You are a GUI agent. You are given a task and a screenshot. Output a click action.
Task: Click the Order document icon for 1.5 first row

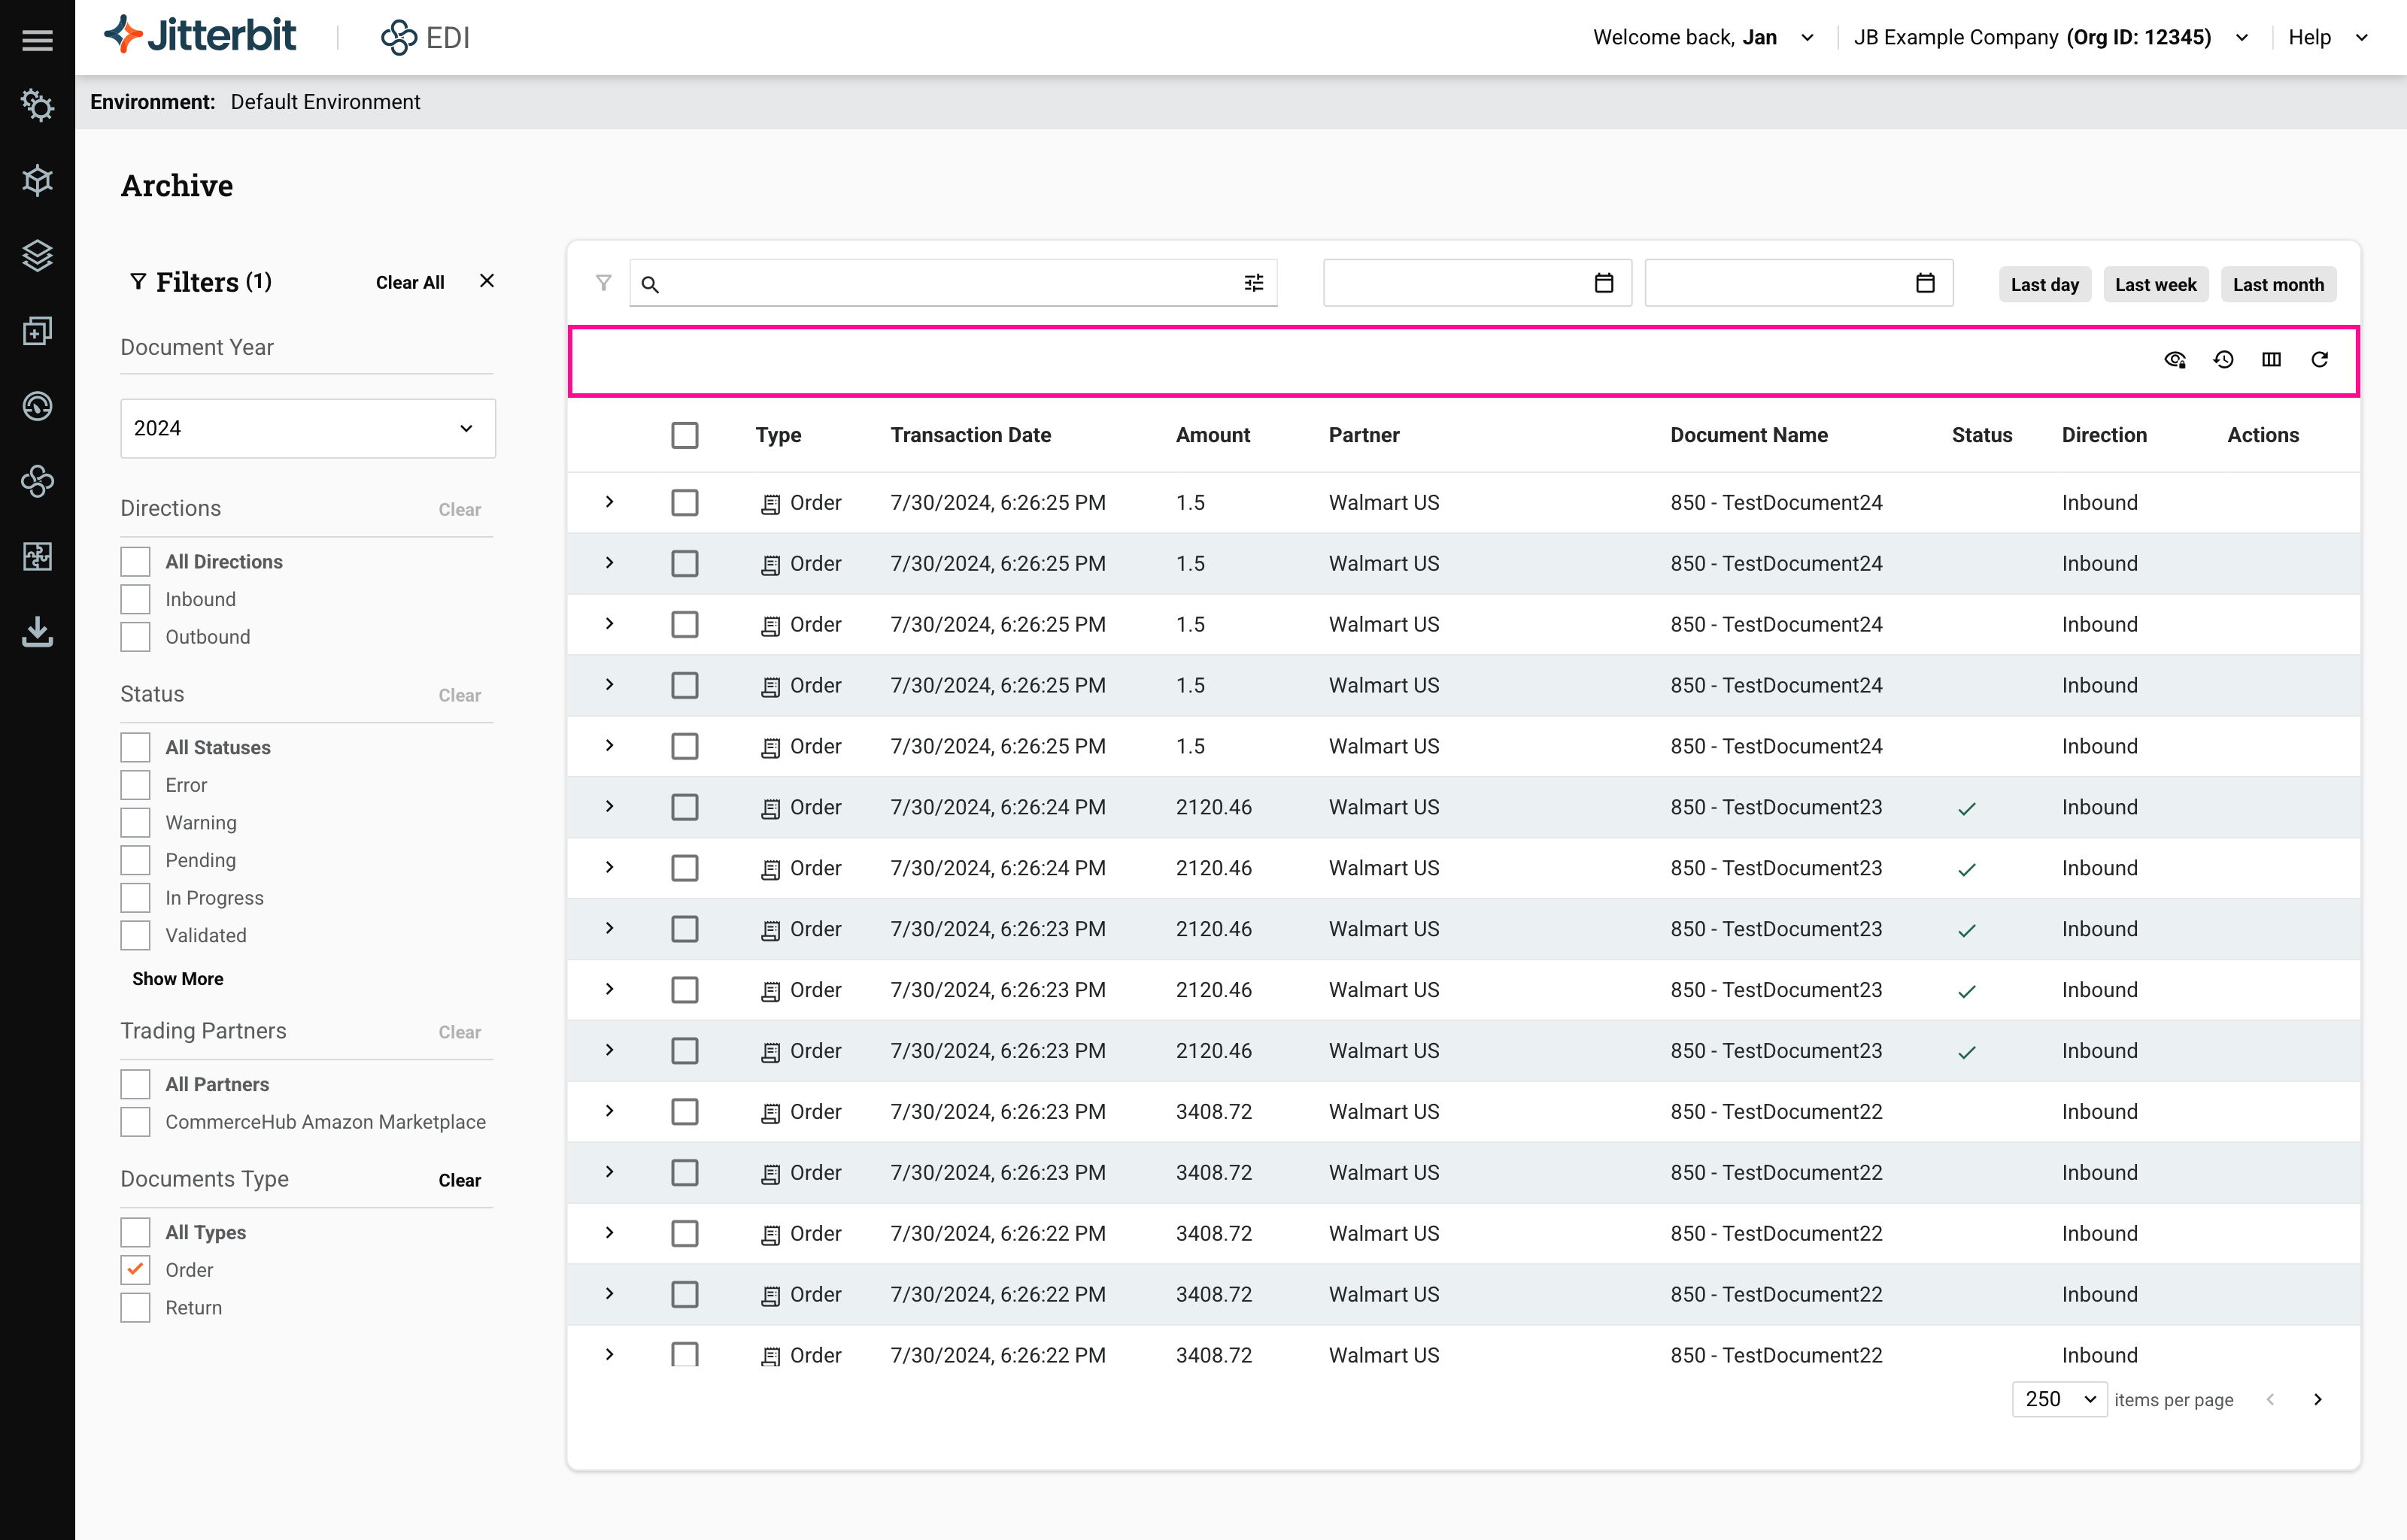[770, 504]
